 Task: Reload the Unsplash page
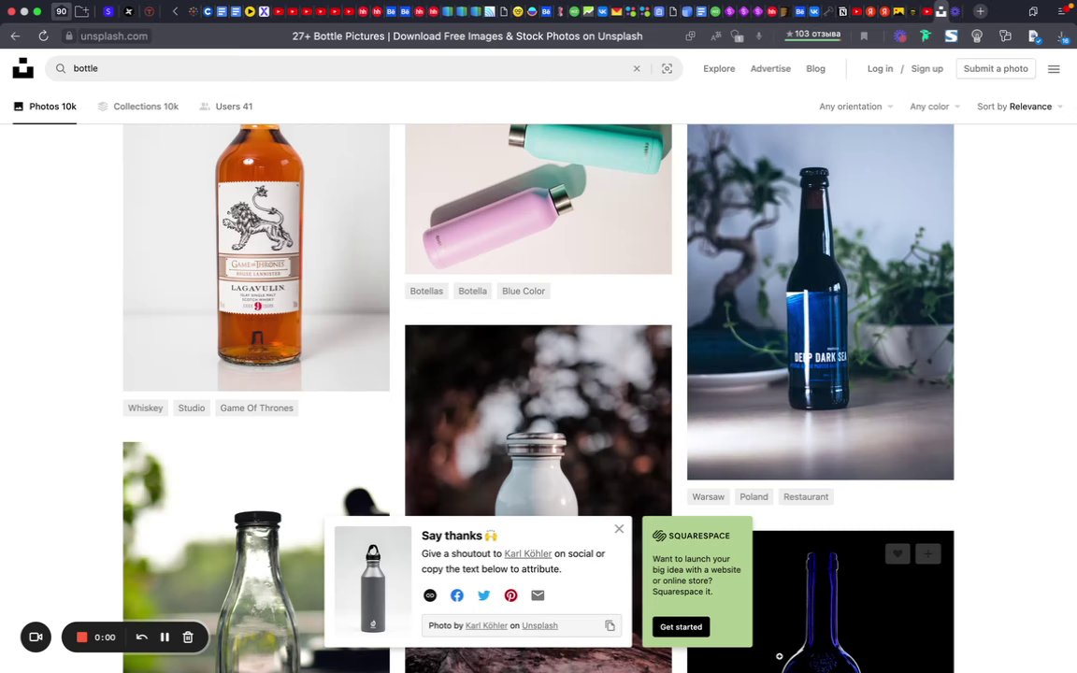click(43, 36)
